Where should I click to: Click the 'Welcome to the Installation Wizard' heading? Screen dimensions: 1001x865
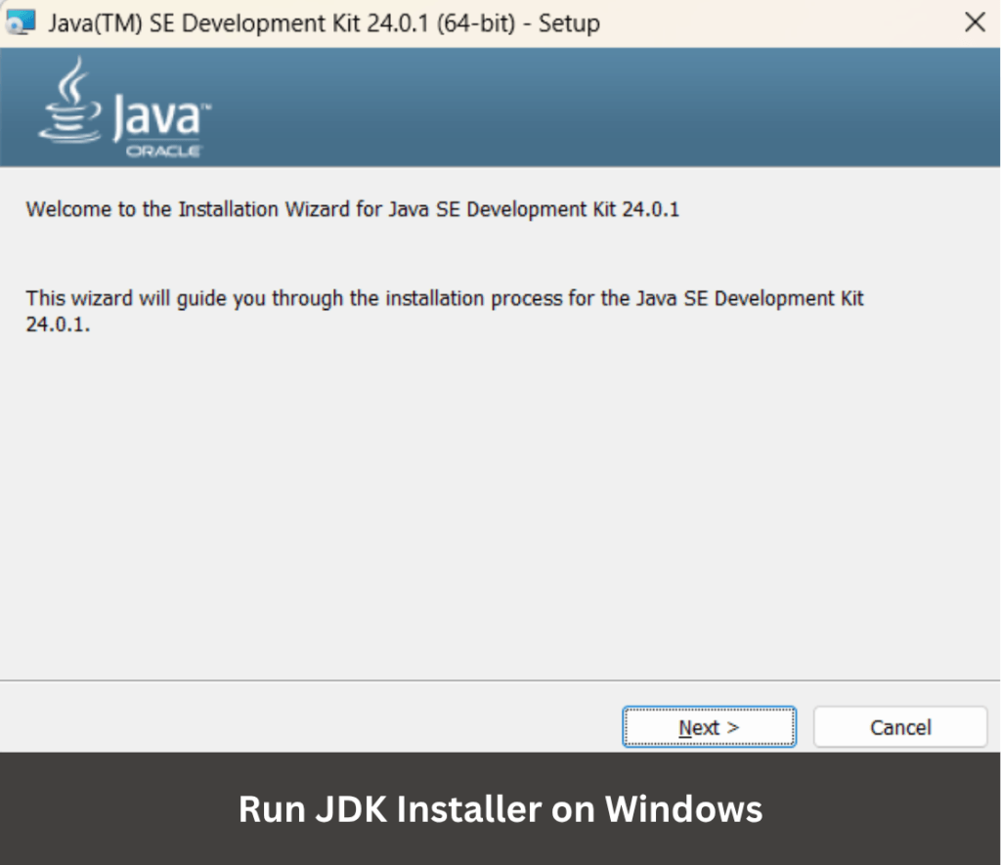352,209
